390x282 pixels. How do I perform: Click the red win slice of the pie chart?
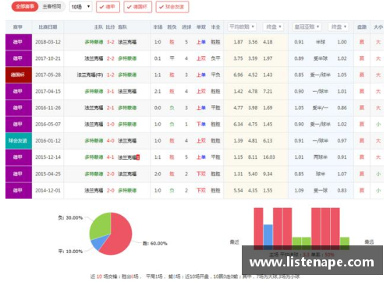tap(119, 236)
